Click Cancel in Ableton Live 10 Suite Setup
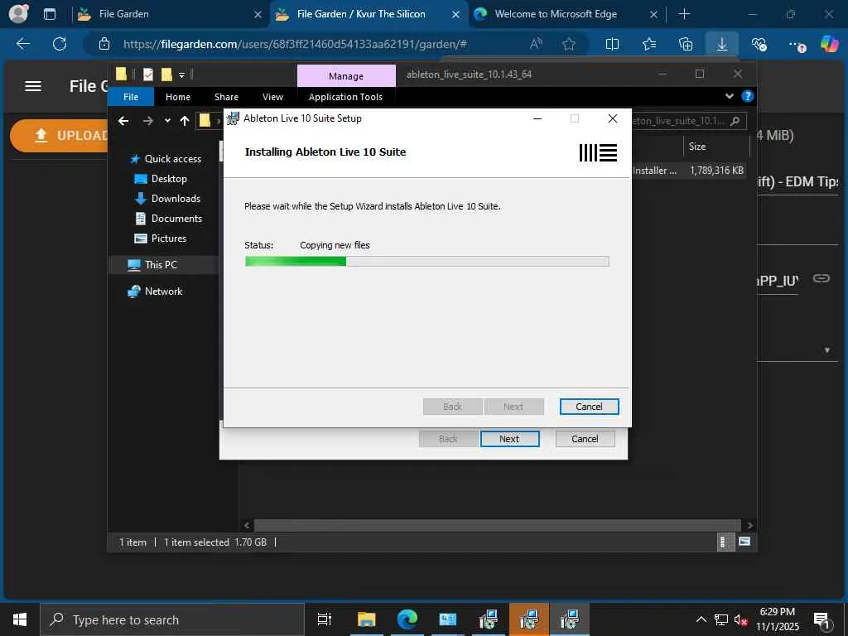The height and width of the screenshot is (636, 848). click(589, 407)
